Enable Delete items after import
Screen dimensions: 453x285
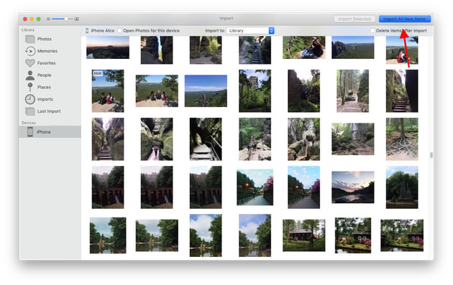(372, 31)
